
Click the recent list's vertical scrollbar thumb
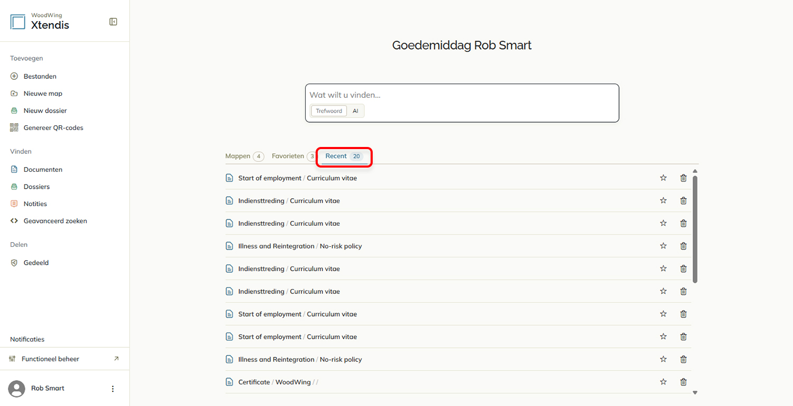tap(695, 229)
